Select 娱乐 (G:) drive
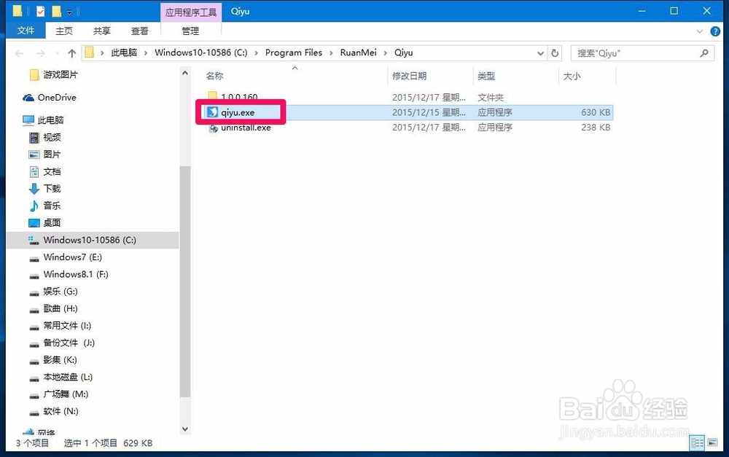 click(61, 292)
